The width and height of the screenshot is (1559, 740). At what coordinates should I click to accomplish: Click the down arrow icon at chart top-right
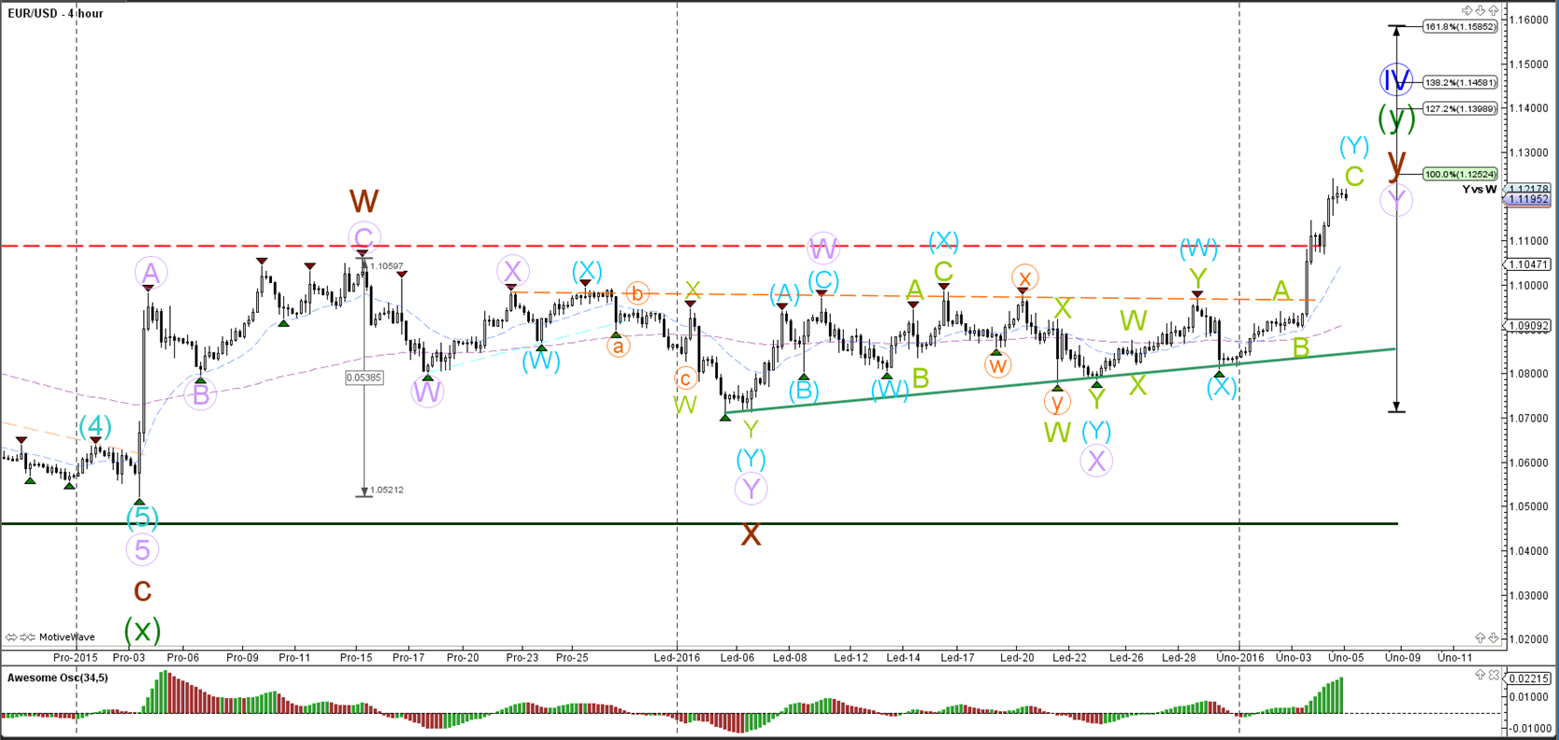pos(1480,10)
